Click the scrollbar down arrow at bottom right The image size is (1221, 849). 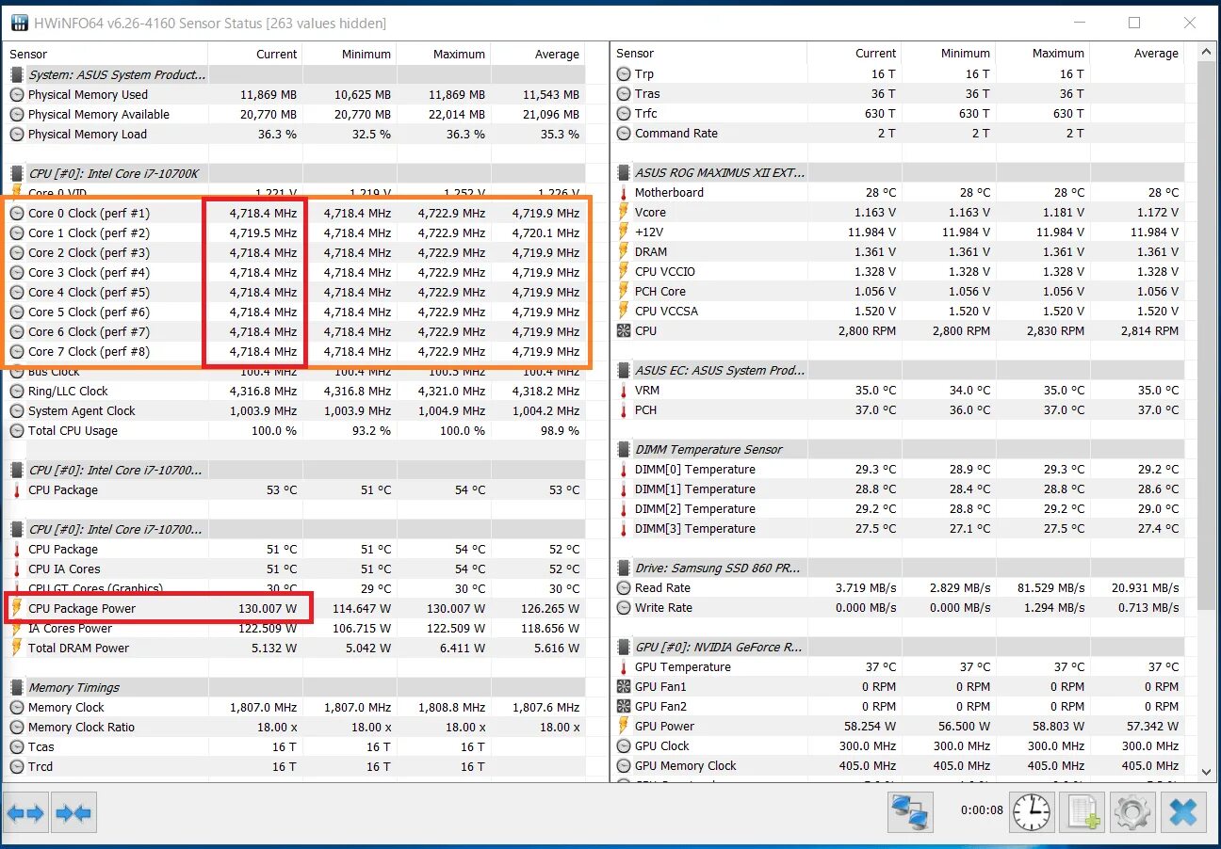pyautogui.click(x=1206, y=771)
